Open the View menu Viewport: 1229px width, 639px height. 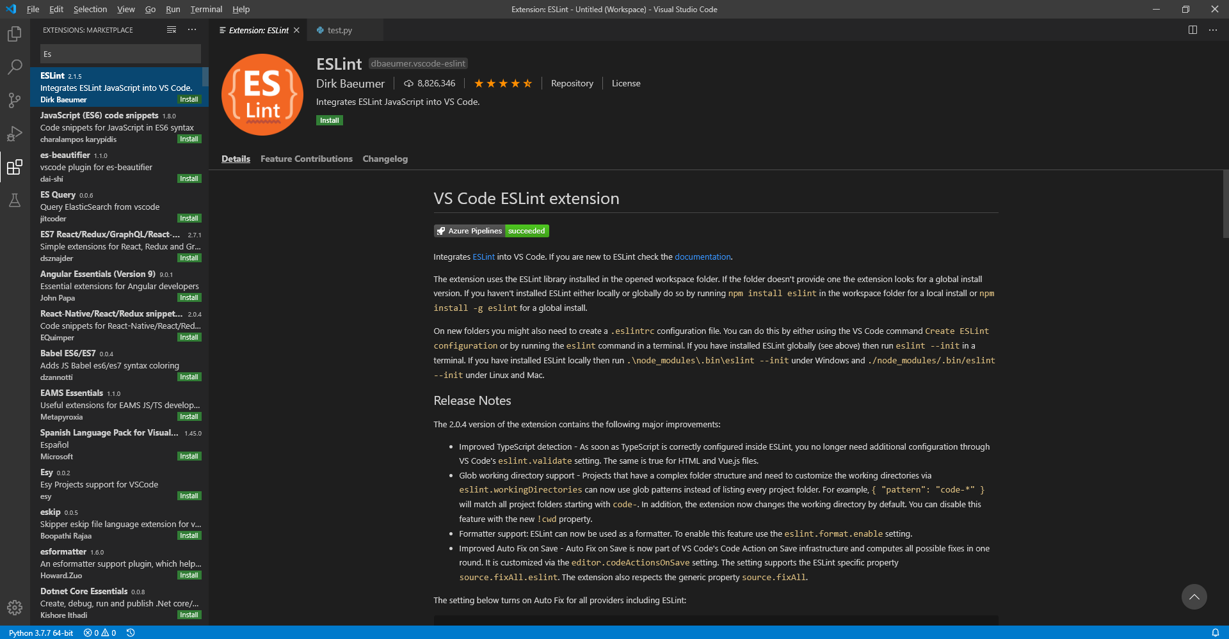[126, 9]
